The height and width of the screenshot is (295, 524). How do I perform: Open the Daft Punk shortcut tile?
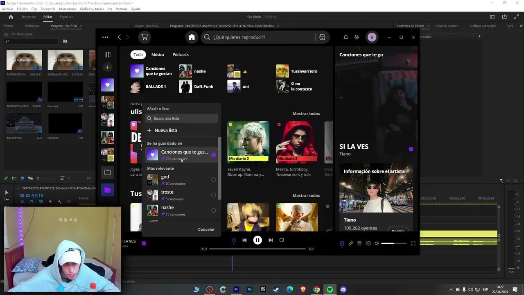coord(201,86)
